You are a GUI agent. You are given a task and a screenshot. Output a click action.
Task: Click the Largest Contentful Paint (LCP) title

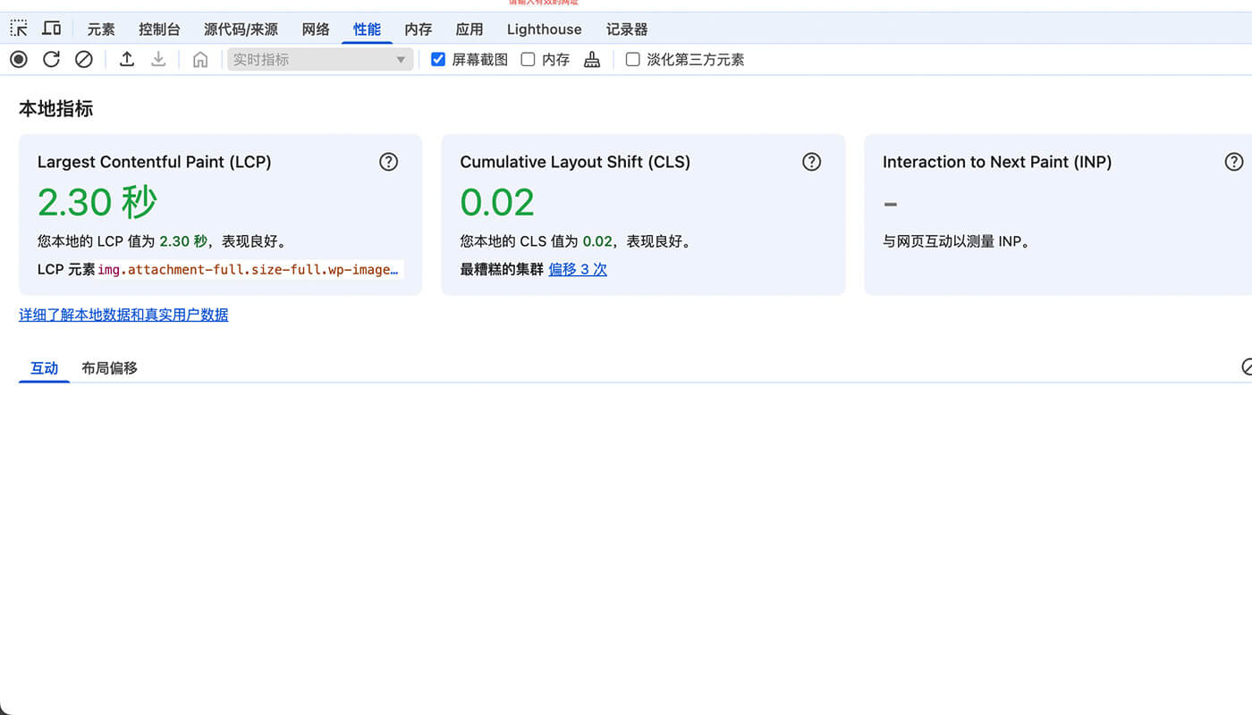[155, 162]
